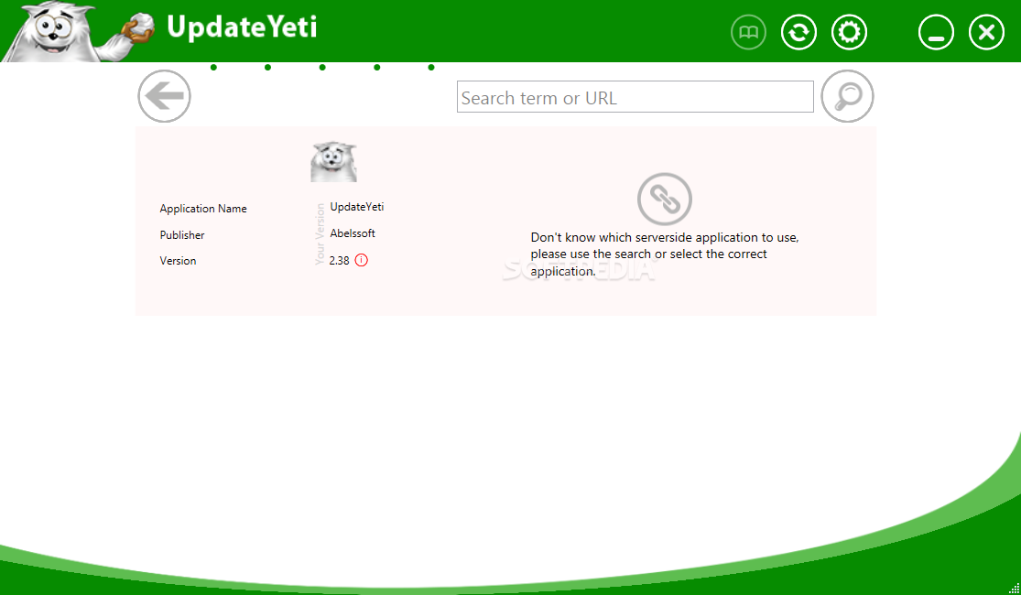Close the UpdateYeti window
The width and height of the screenshot is (1021, 595).
click(x=986, y=32)
